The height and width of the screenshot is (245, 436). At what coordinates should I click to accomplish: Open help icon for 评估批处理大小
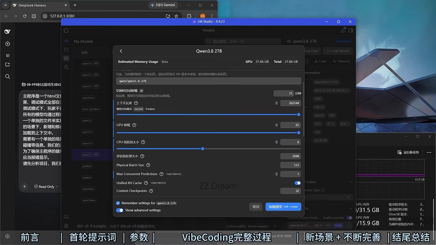(x=142, y=156)
